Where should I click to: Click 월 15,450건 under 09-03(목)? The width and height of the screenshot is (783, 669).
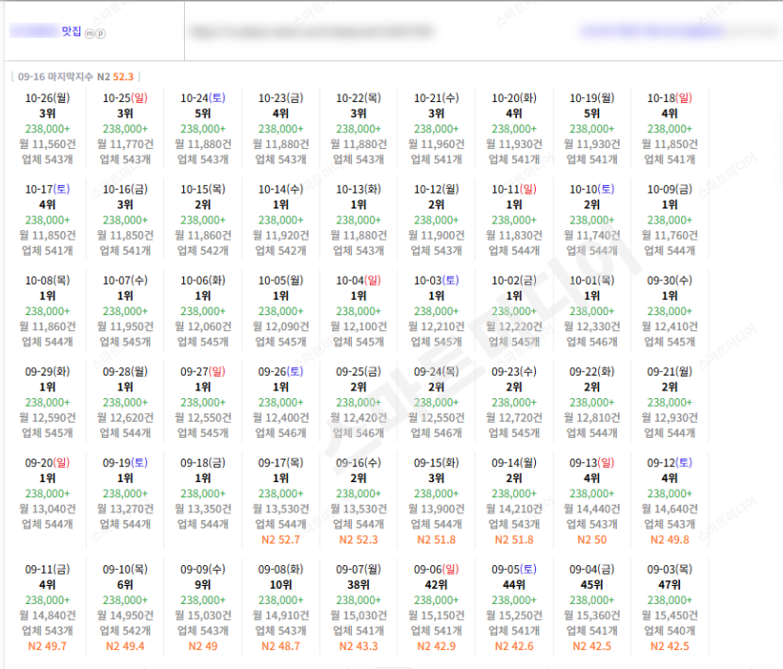pyautogui.click(x=670, y=615)
